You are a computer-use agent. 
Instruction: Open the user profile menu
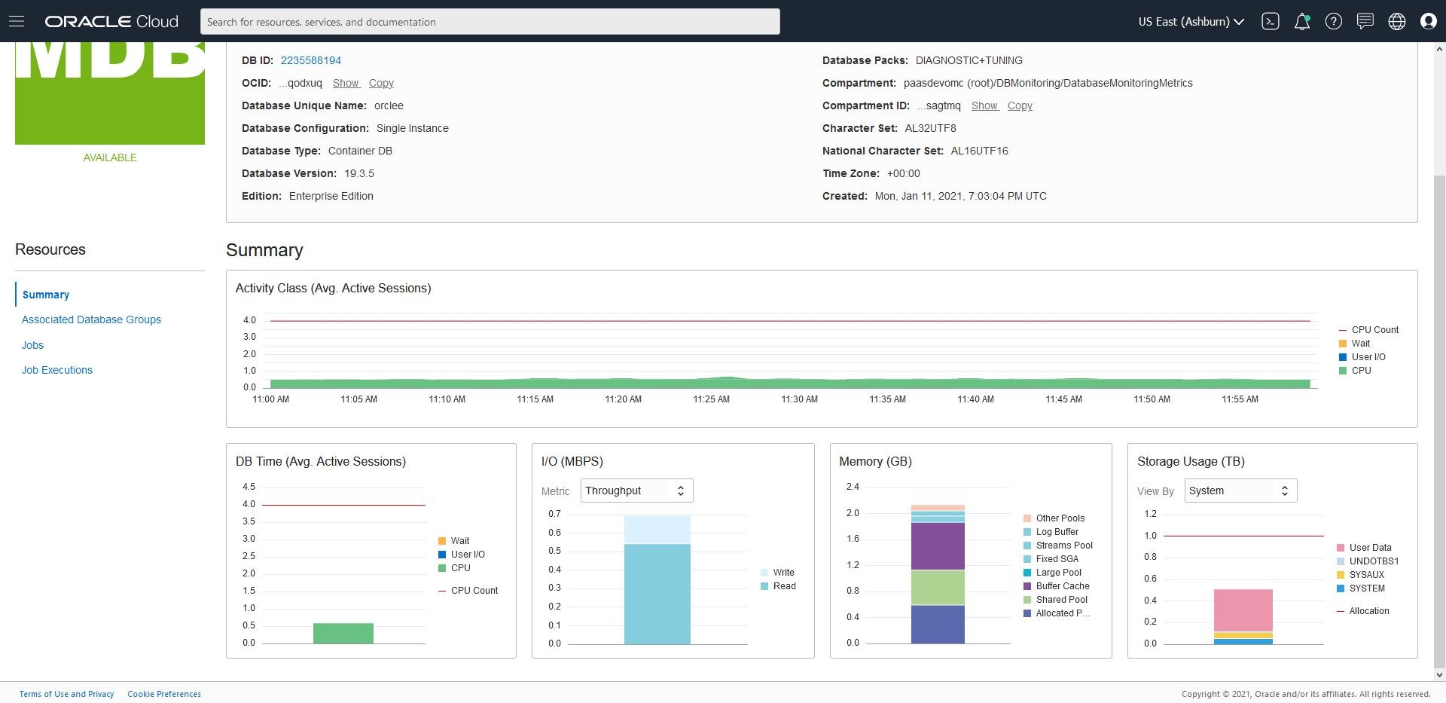[x=1429, y=21]
